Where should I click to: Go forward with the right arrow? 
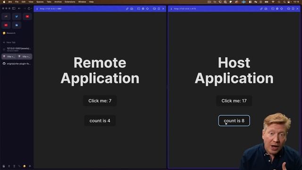pos(25,8)
